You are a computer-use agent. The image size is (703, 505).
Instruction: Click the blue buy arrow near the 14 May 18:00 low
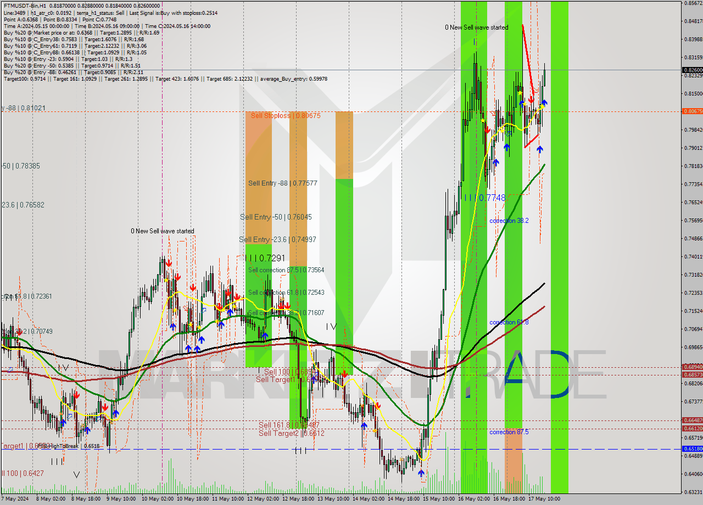tap(421, 473)
